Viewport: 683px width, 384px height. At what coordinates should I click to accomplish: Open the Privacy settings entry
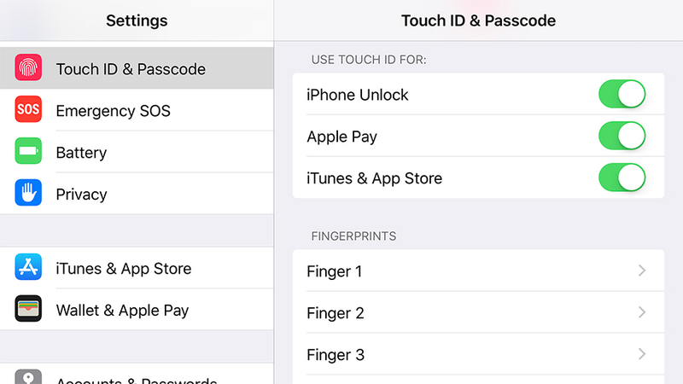(137, 194)
